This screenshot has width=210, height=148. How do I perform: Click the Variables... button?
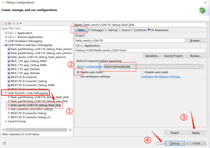pos(152,56)
